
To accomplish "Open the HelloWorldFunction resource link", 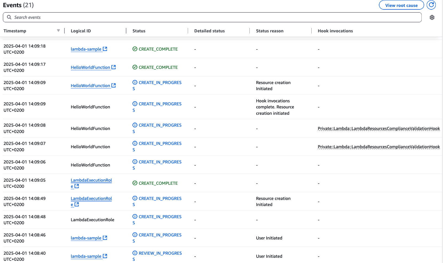I will point(91,67).
